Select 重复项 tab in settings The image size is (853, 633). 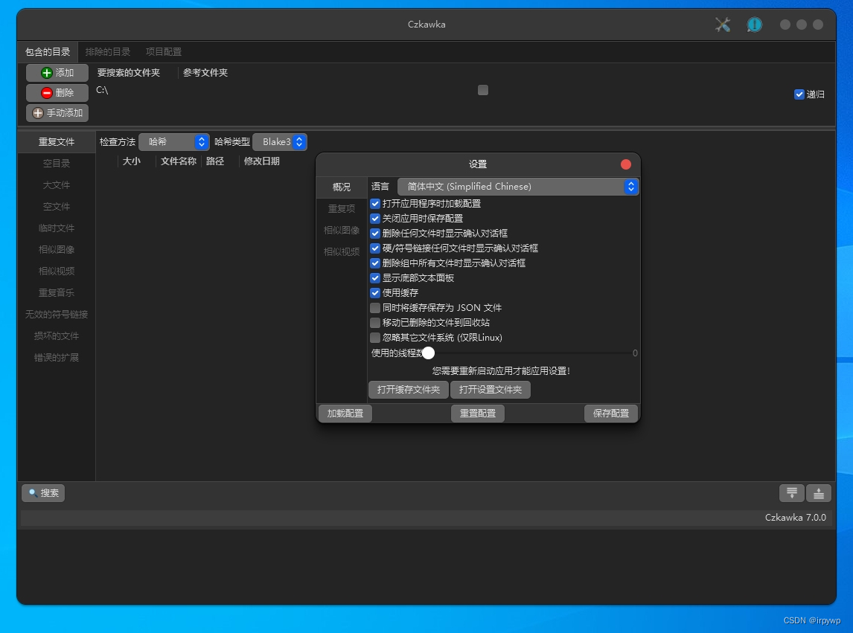[342, 209]
